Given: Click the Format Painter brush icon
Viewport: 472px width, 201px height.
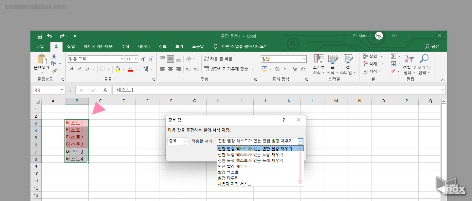Looking at the screenshot, I should coord(54,71).
